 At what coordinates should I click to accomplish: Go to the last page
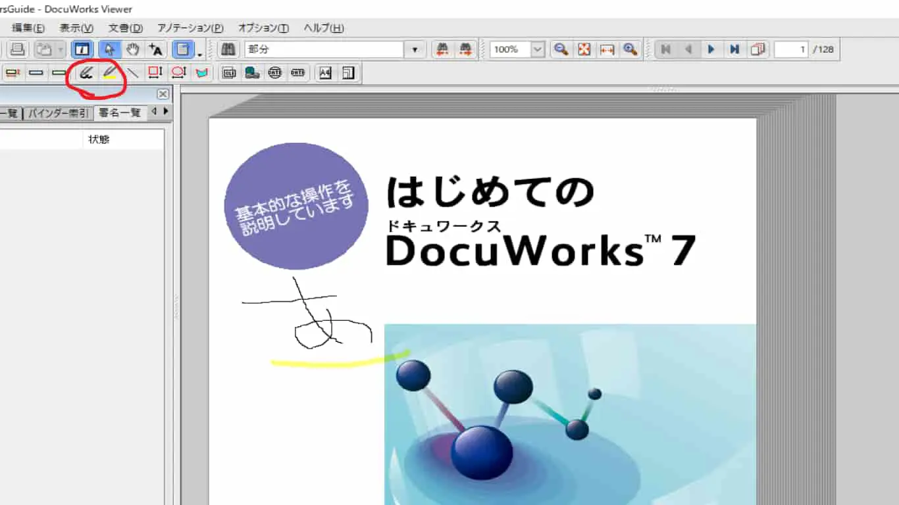tap(734, 49)
